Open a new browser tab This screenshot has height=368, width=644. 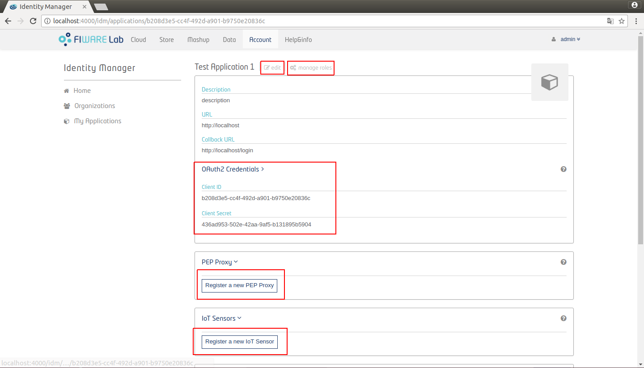click(101, 7)
